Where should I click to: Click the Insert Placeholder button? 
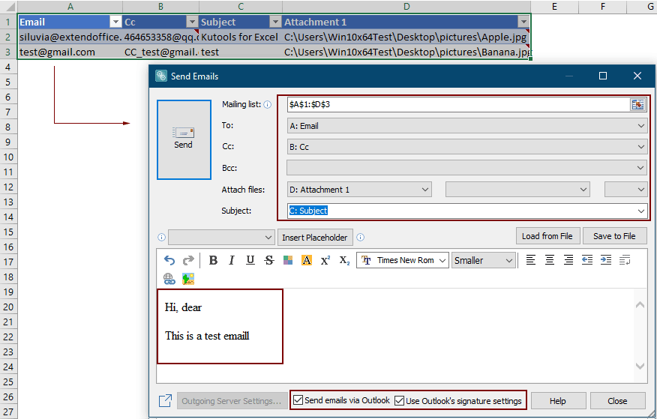click(315, 238)
